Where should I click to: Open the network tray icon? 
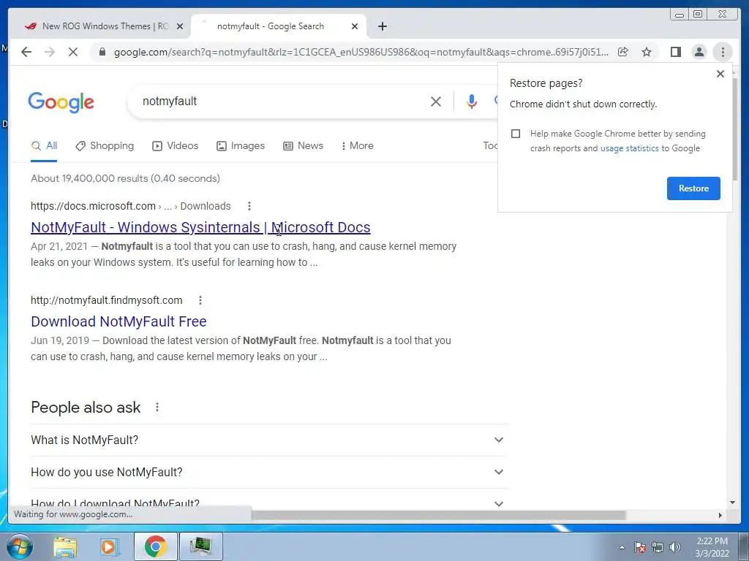pos(658,548)
